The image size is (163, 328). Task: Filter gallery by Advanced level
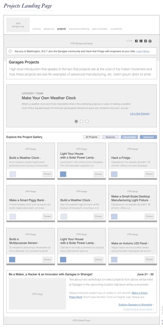coord(148,137)
